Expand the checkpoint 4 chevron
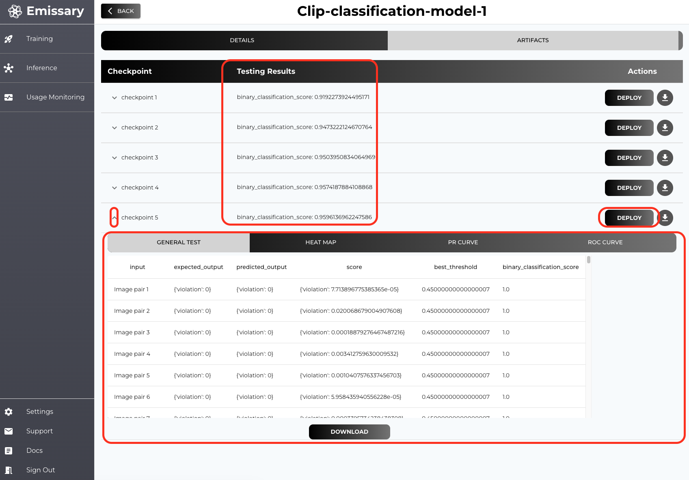Screen dimensions: 689x480 [x=114, y=188]
